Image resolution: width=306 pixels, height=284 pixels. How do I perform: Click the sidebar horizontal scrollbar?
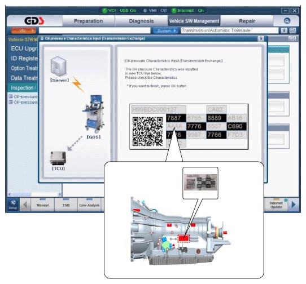tap(34, 194)
